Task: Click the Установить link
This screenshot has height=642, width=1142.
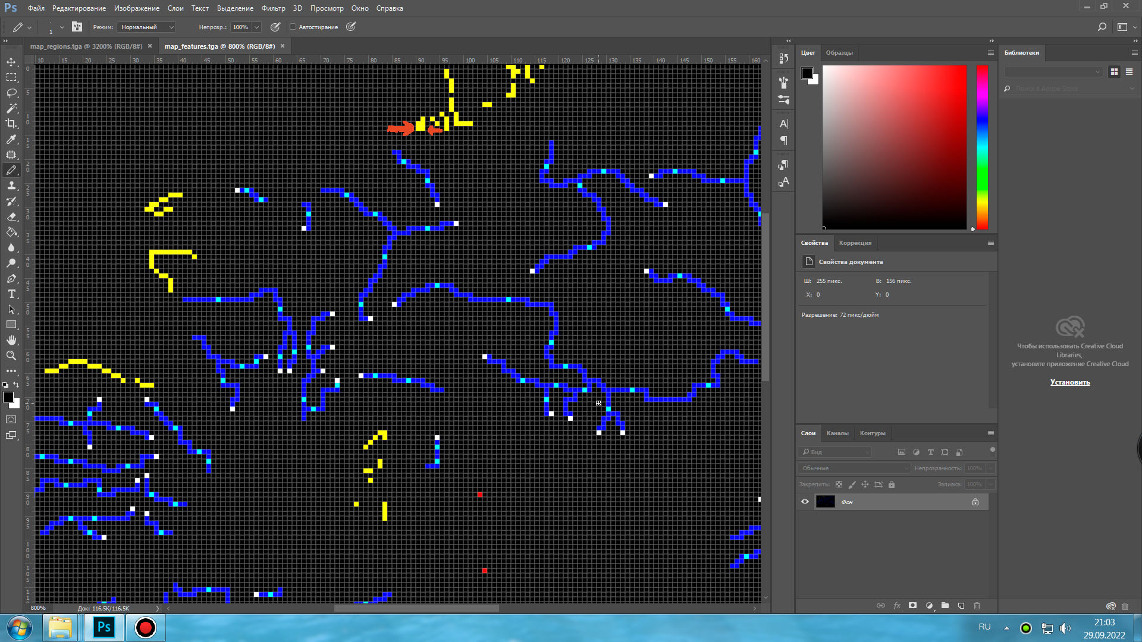Action: tap(1070, 382)
